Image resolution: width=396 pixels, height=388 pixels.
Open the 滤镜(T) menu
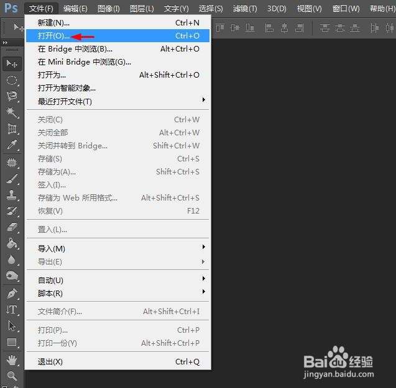point(245,9)
